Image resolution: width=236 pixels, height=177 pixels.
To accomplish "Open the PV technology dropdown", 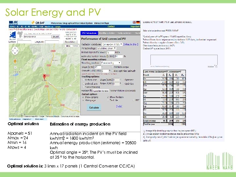I will pyautogui.click(x=107, y=48).
